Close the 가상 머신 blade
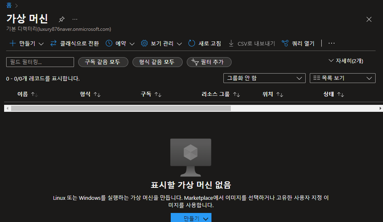Screen dimensions: 383x222 pyautogui.click(x=369, y=19)
